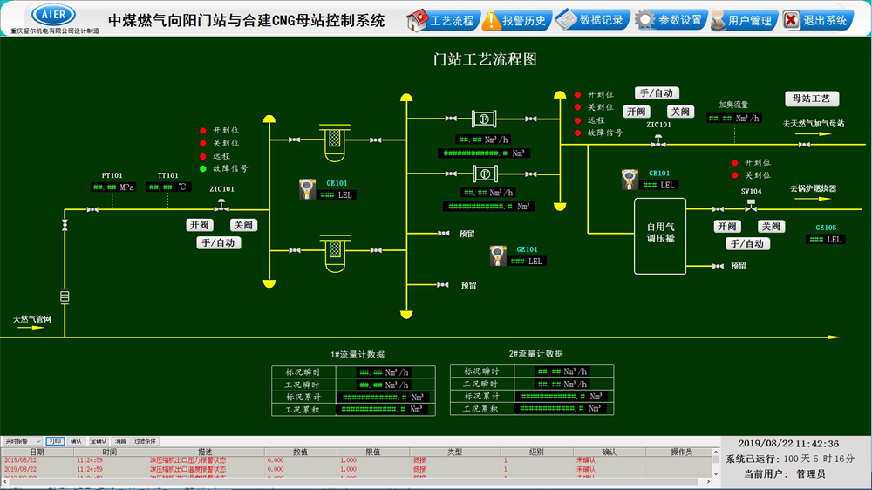Click 关阀 for the SV104 valve
This screenshot has width=872, height=490.
[771, 227]
